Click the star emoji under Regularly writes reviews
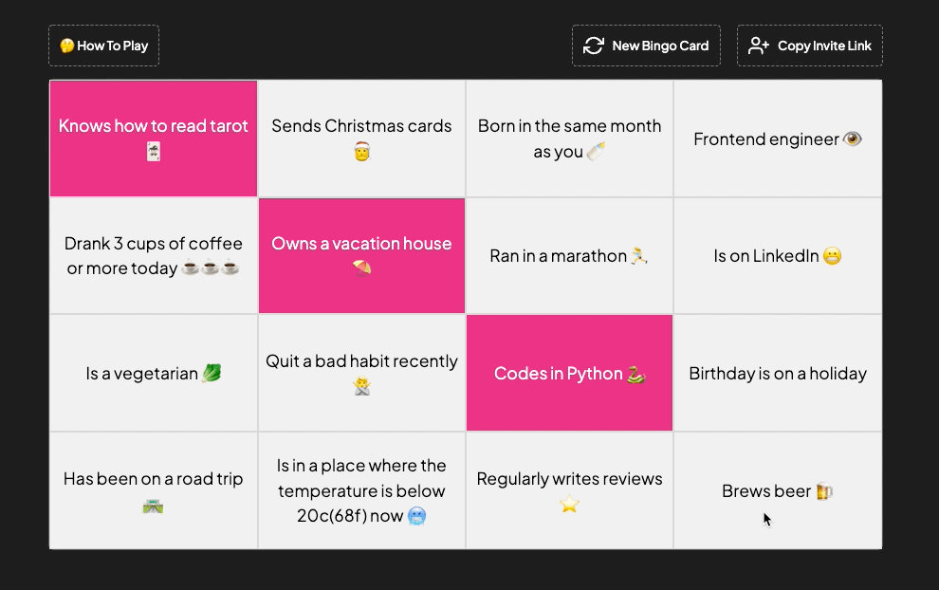The width and height of the screenshot is (939, 590). [569, 505]
